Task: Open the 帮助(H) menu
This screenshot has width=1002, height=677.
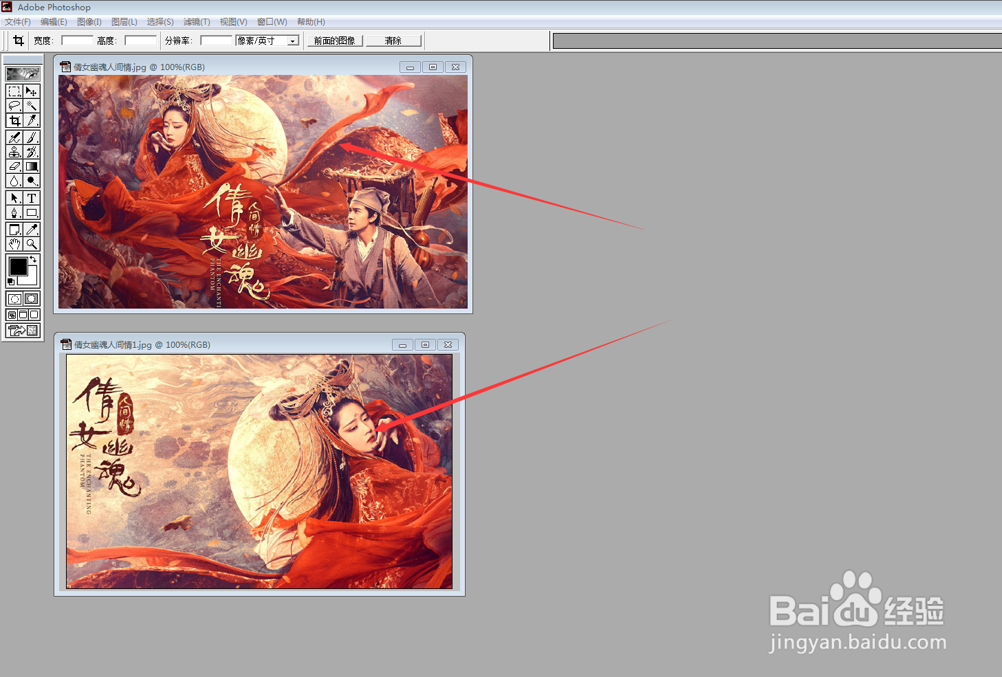Action: point(311,22)
